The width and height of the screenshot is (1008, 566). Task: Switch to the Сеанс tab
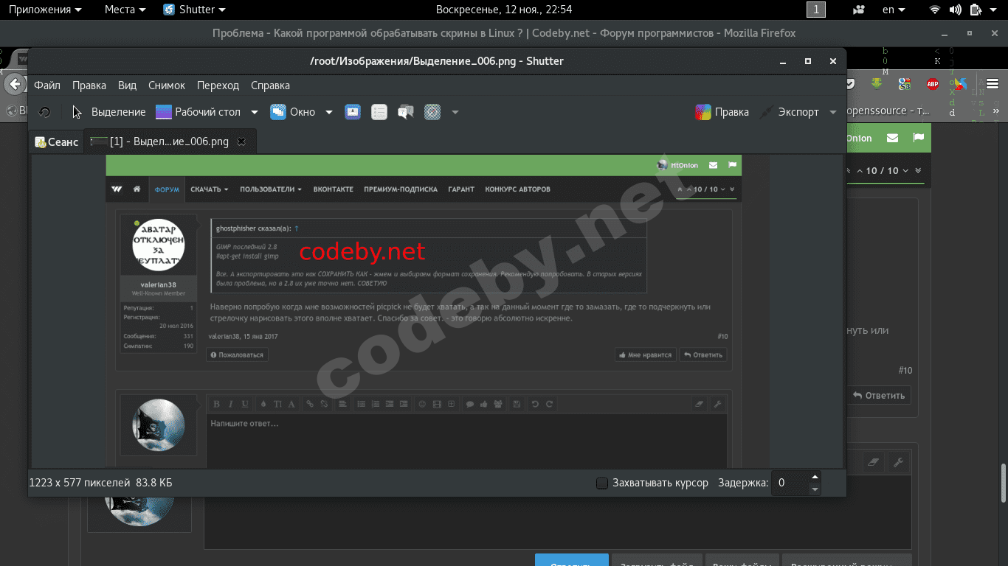[56, 141]
